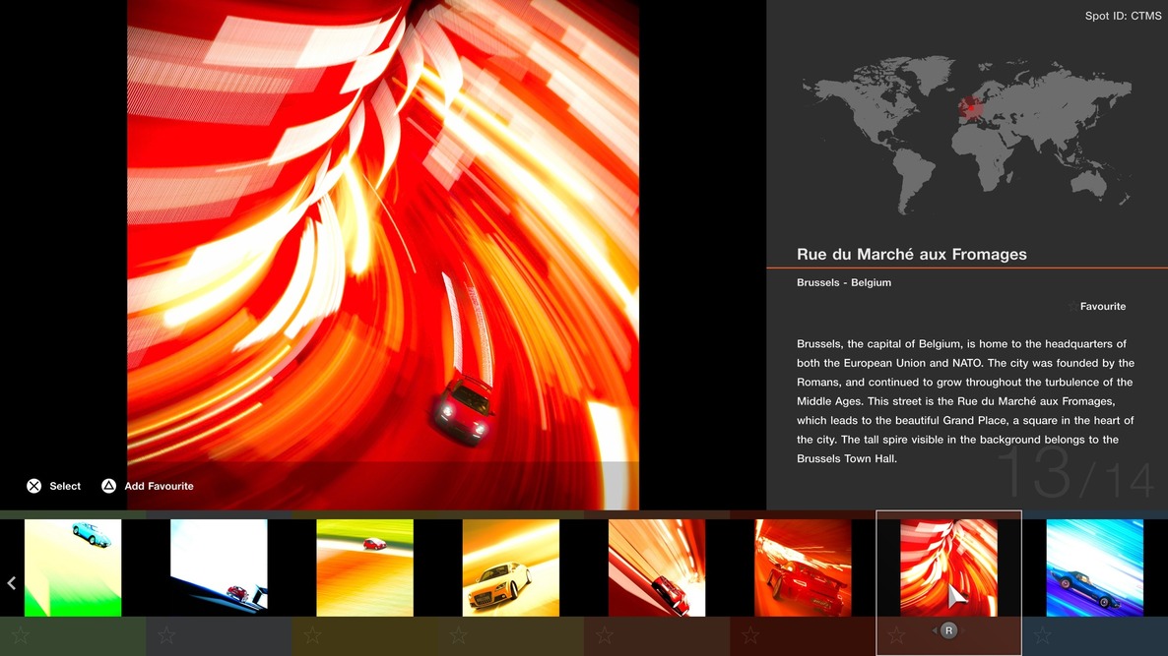
Task: Click the left scroll arrow on thumbnail strip
Action: click(12, 583)
